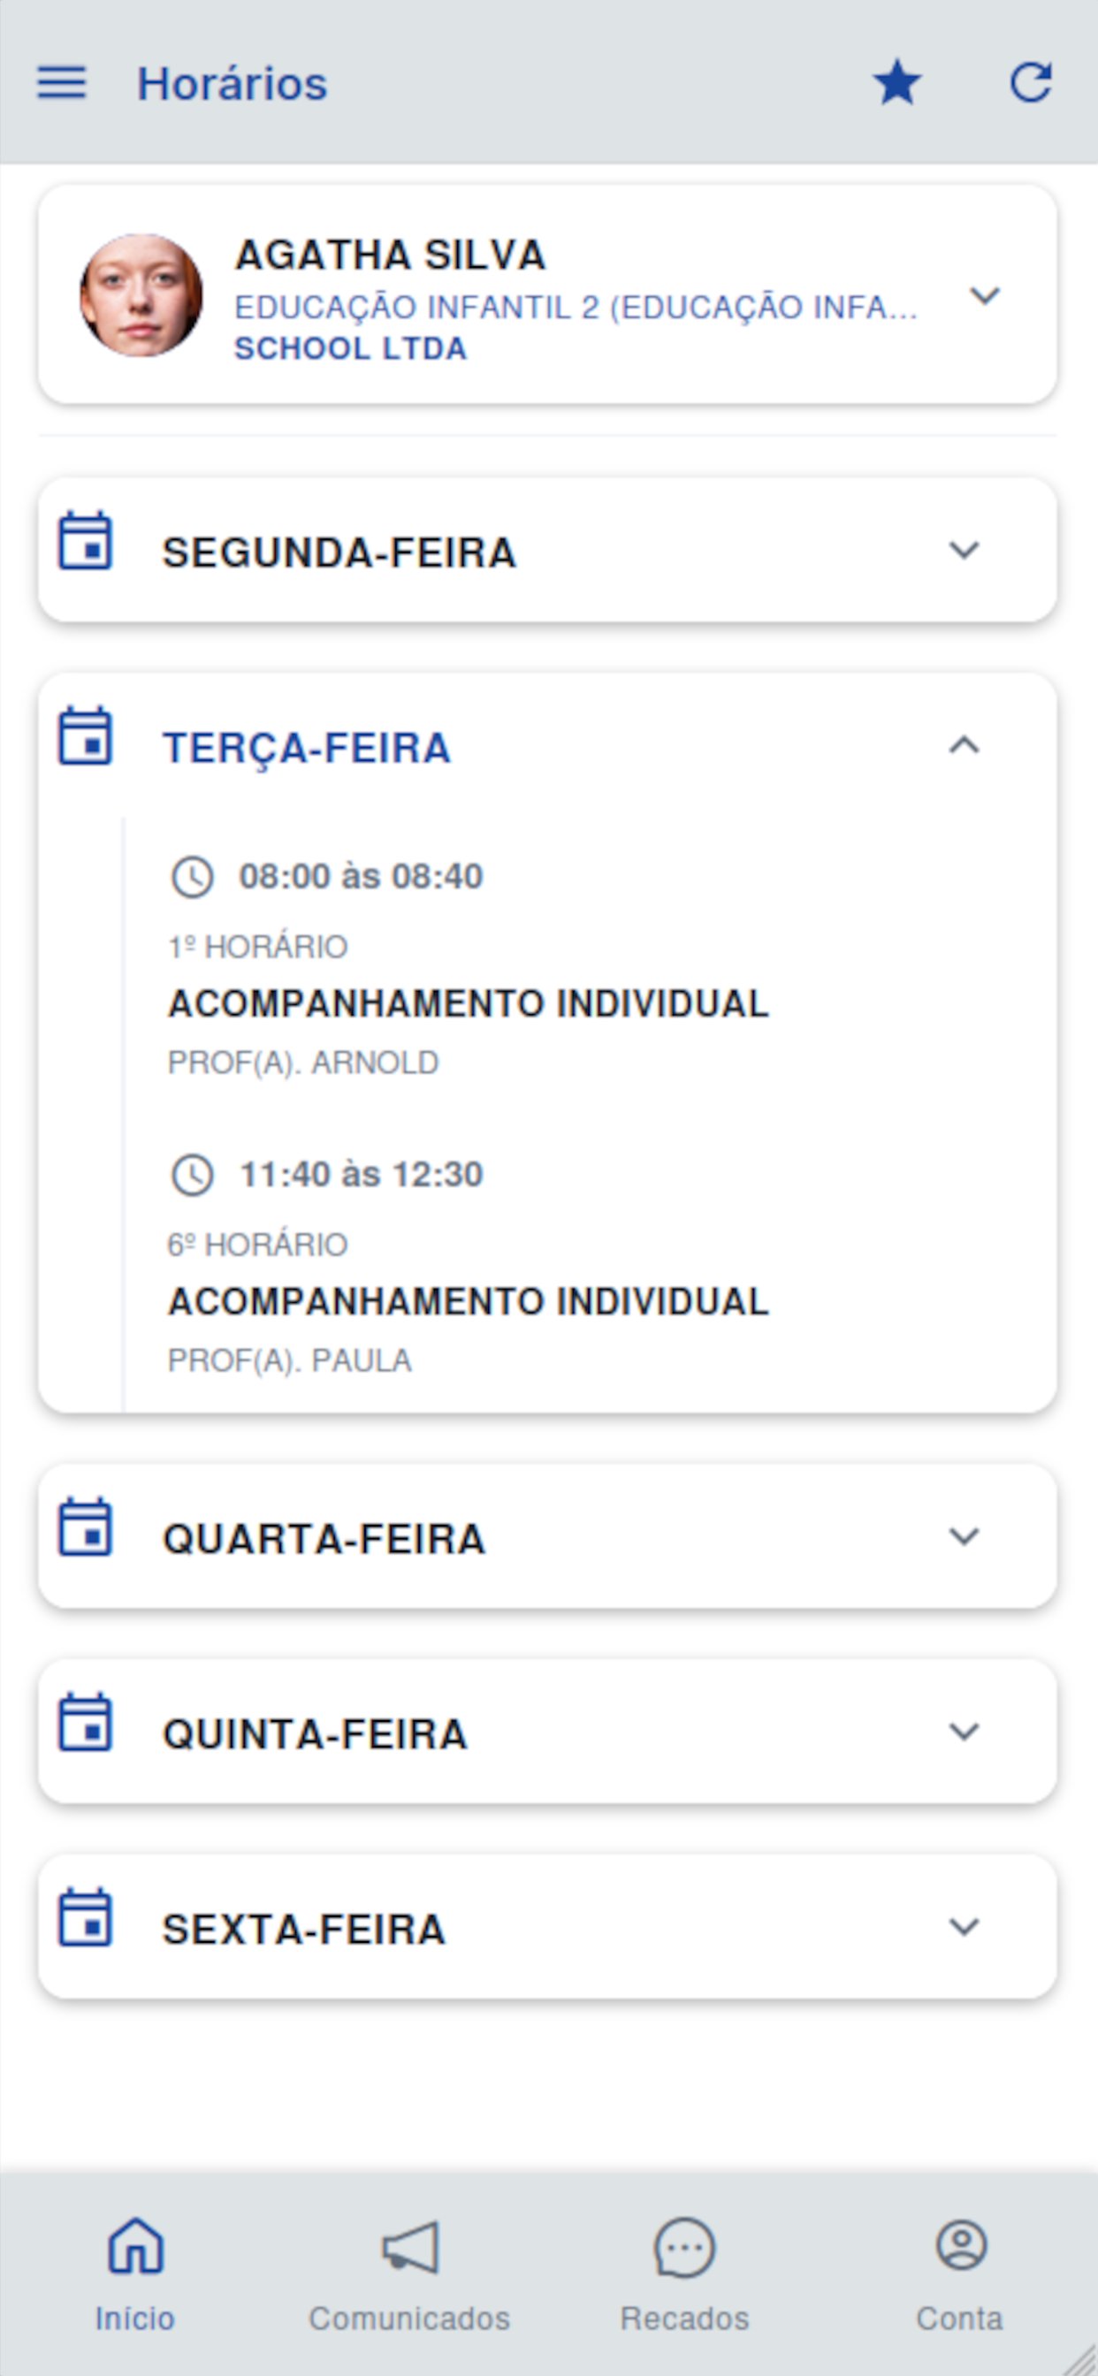Click the clock icon for 11:40 às 12:30

(193, 1175)
